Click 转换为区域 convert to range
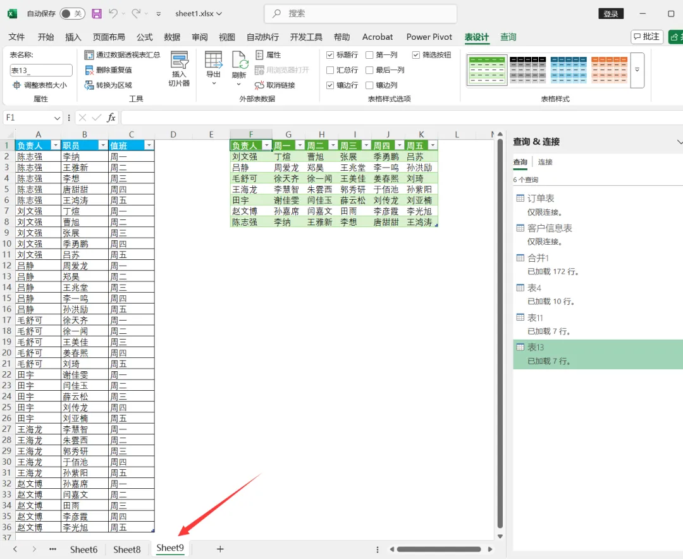This screenshot has height=559, width=683. [x=109, y=85]
